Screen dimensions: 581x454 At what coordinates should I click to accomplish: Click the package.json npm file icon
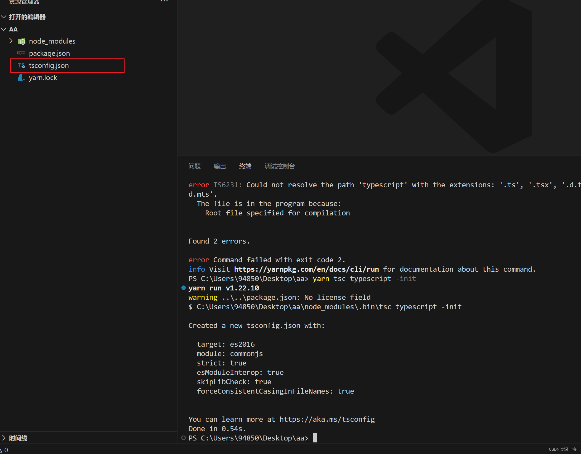pos(21,53)
